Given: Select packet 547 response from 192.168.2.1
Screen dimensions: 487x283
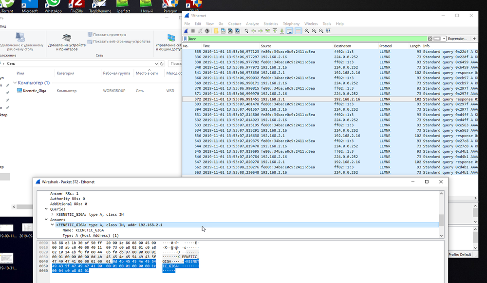Looking at the screenshot, I should 330,162.
